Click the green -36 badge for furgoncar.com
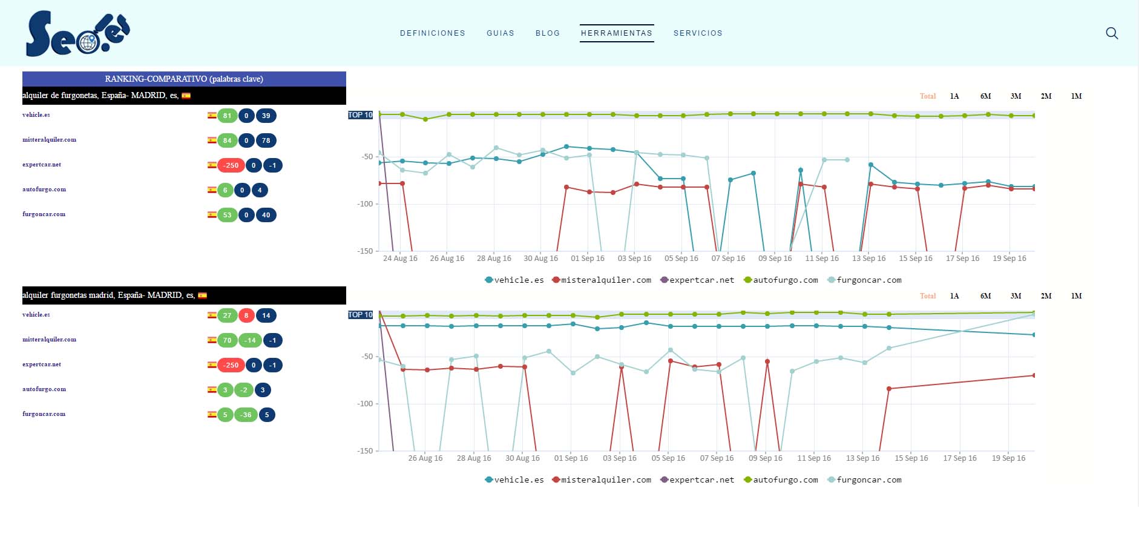The width and height of the screenshot is (1139, 554). [246, 415]
